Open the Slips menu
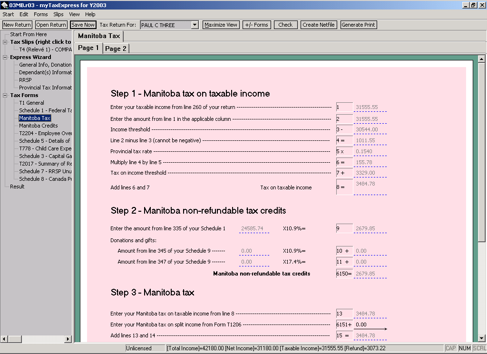This screenshot has width=487, height=354. click(x=58, y=14)
